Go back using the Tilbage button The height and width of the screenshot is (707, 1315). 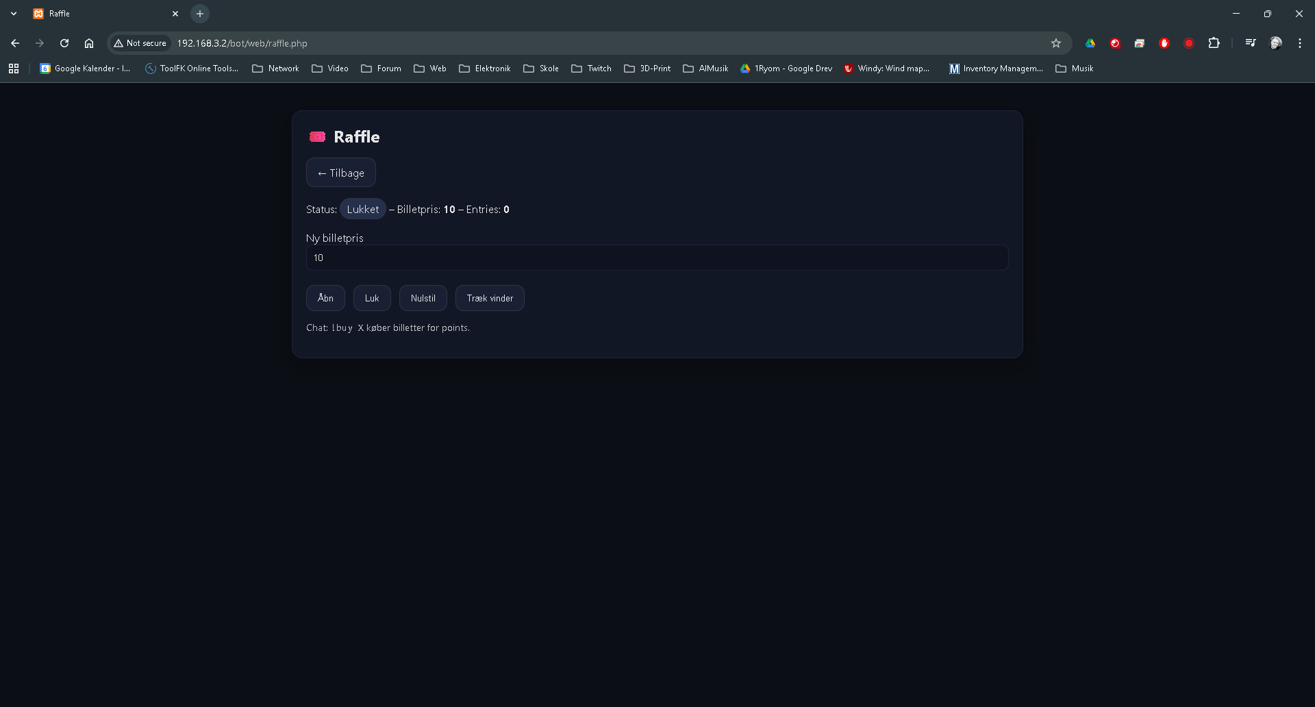340,173
